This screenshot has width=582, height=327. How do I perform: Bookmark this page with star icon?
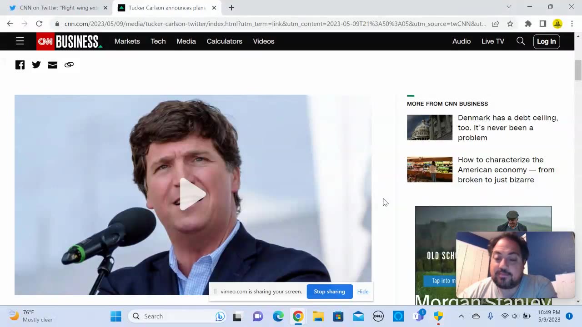coord(510,24)
